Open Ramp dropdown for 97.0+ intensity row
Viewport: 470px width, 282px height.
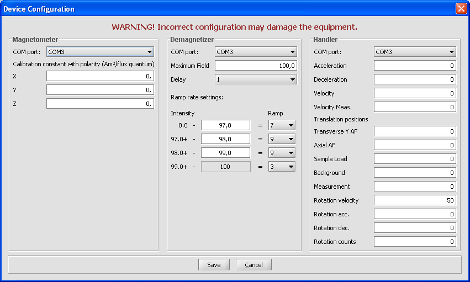click(282, 139)
